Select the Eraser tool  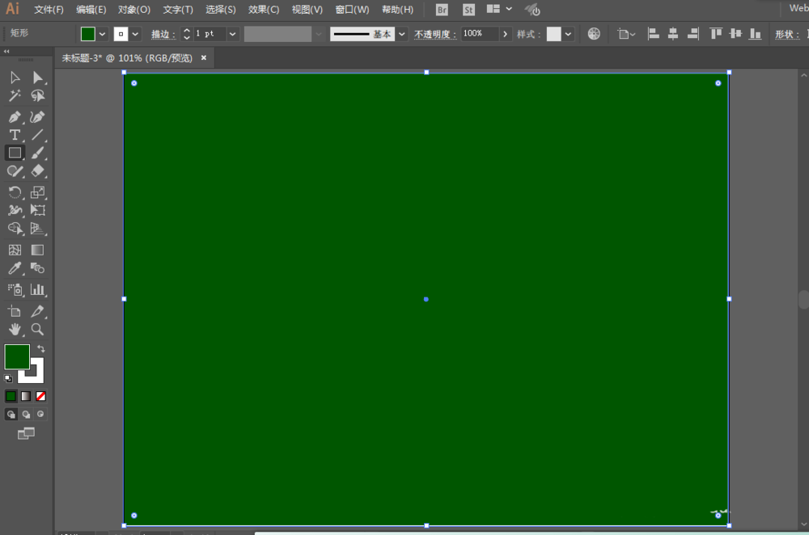click(37, 171)
